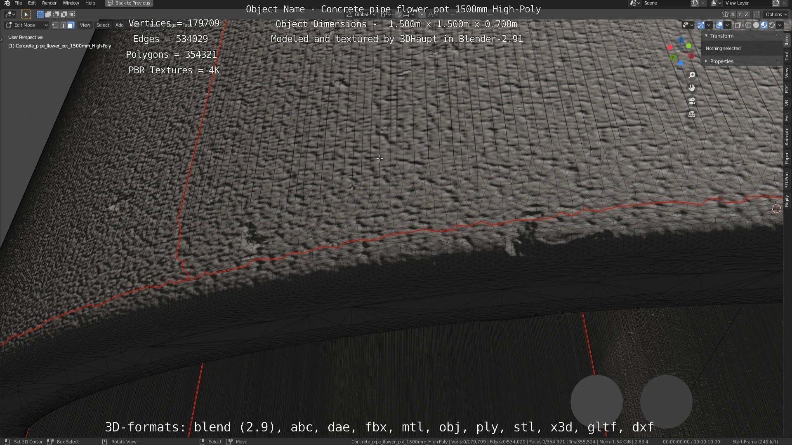Switch orthographic/perspective grid icon
792x445 pixels.
pyautogui.click(x=692, y=114)
